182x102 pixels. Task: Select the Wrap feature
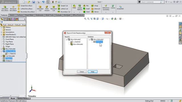[95, 6]
